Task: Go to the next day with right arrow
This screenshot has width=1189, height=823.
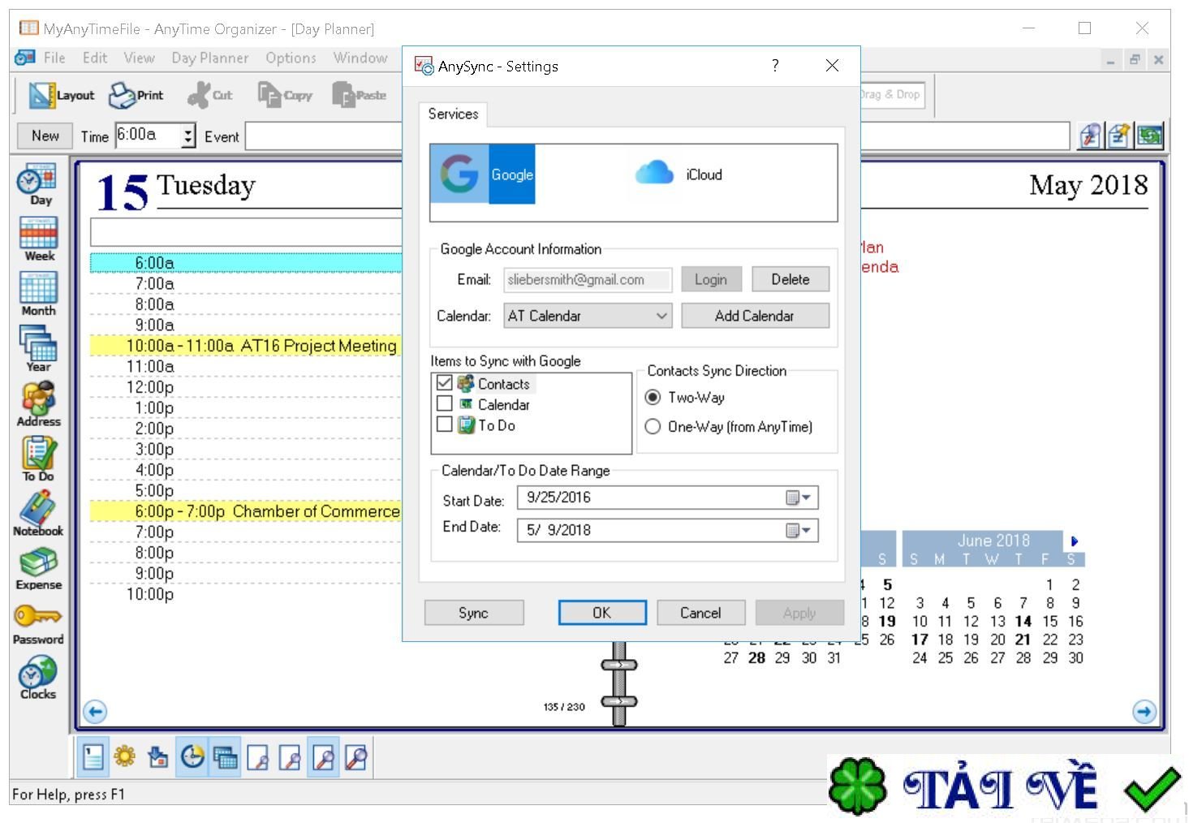Action: 1144,712
